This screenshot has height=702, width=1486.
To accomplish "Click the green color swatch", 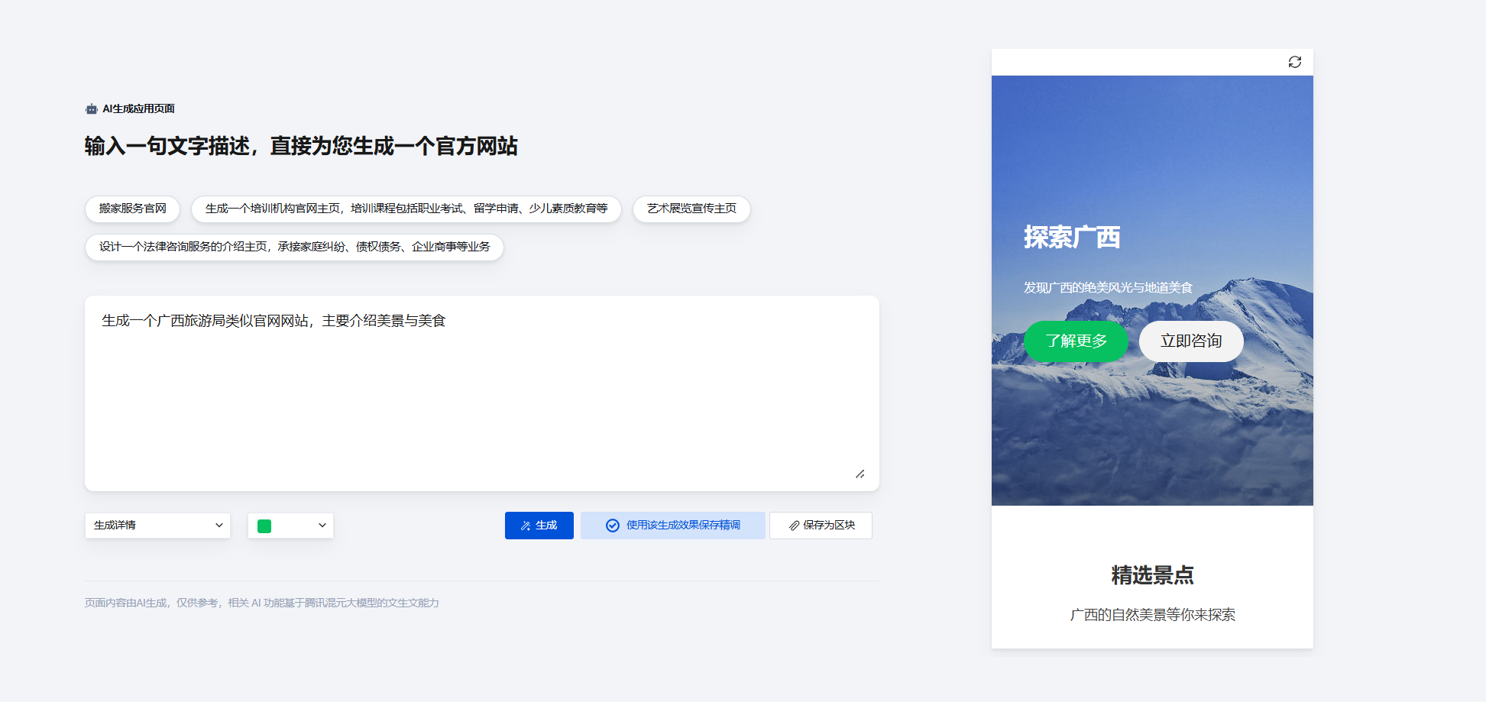I will tap(264, 526).
